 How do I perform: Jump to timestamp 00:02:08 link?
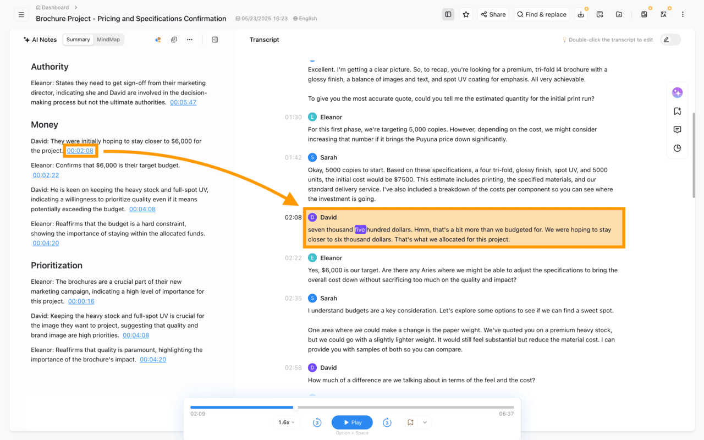click(x=80, y=151)
